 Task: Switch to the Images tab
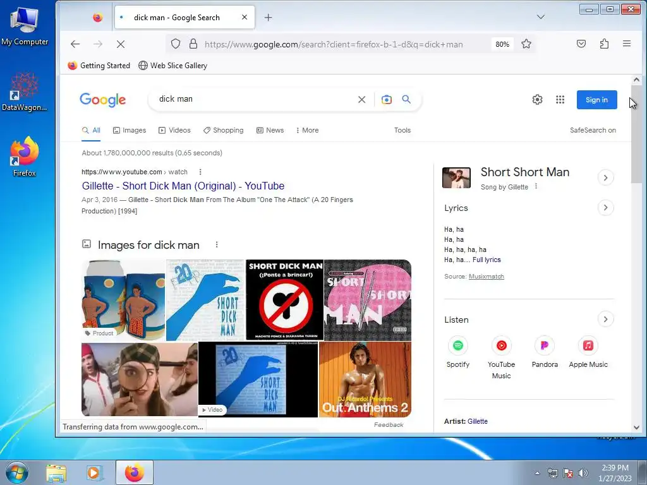(130, 130)
